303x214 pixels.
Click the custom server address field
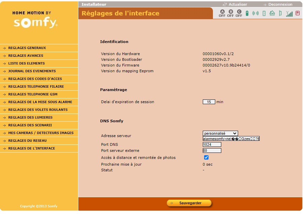[x=231, y=138]
